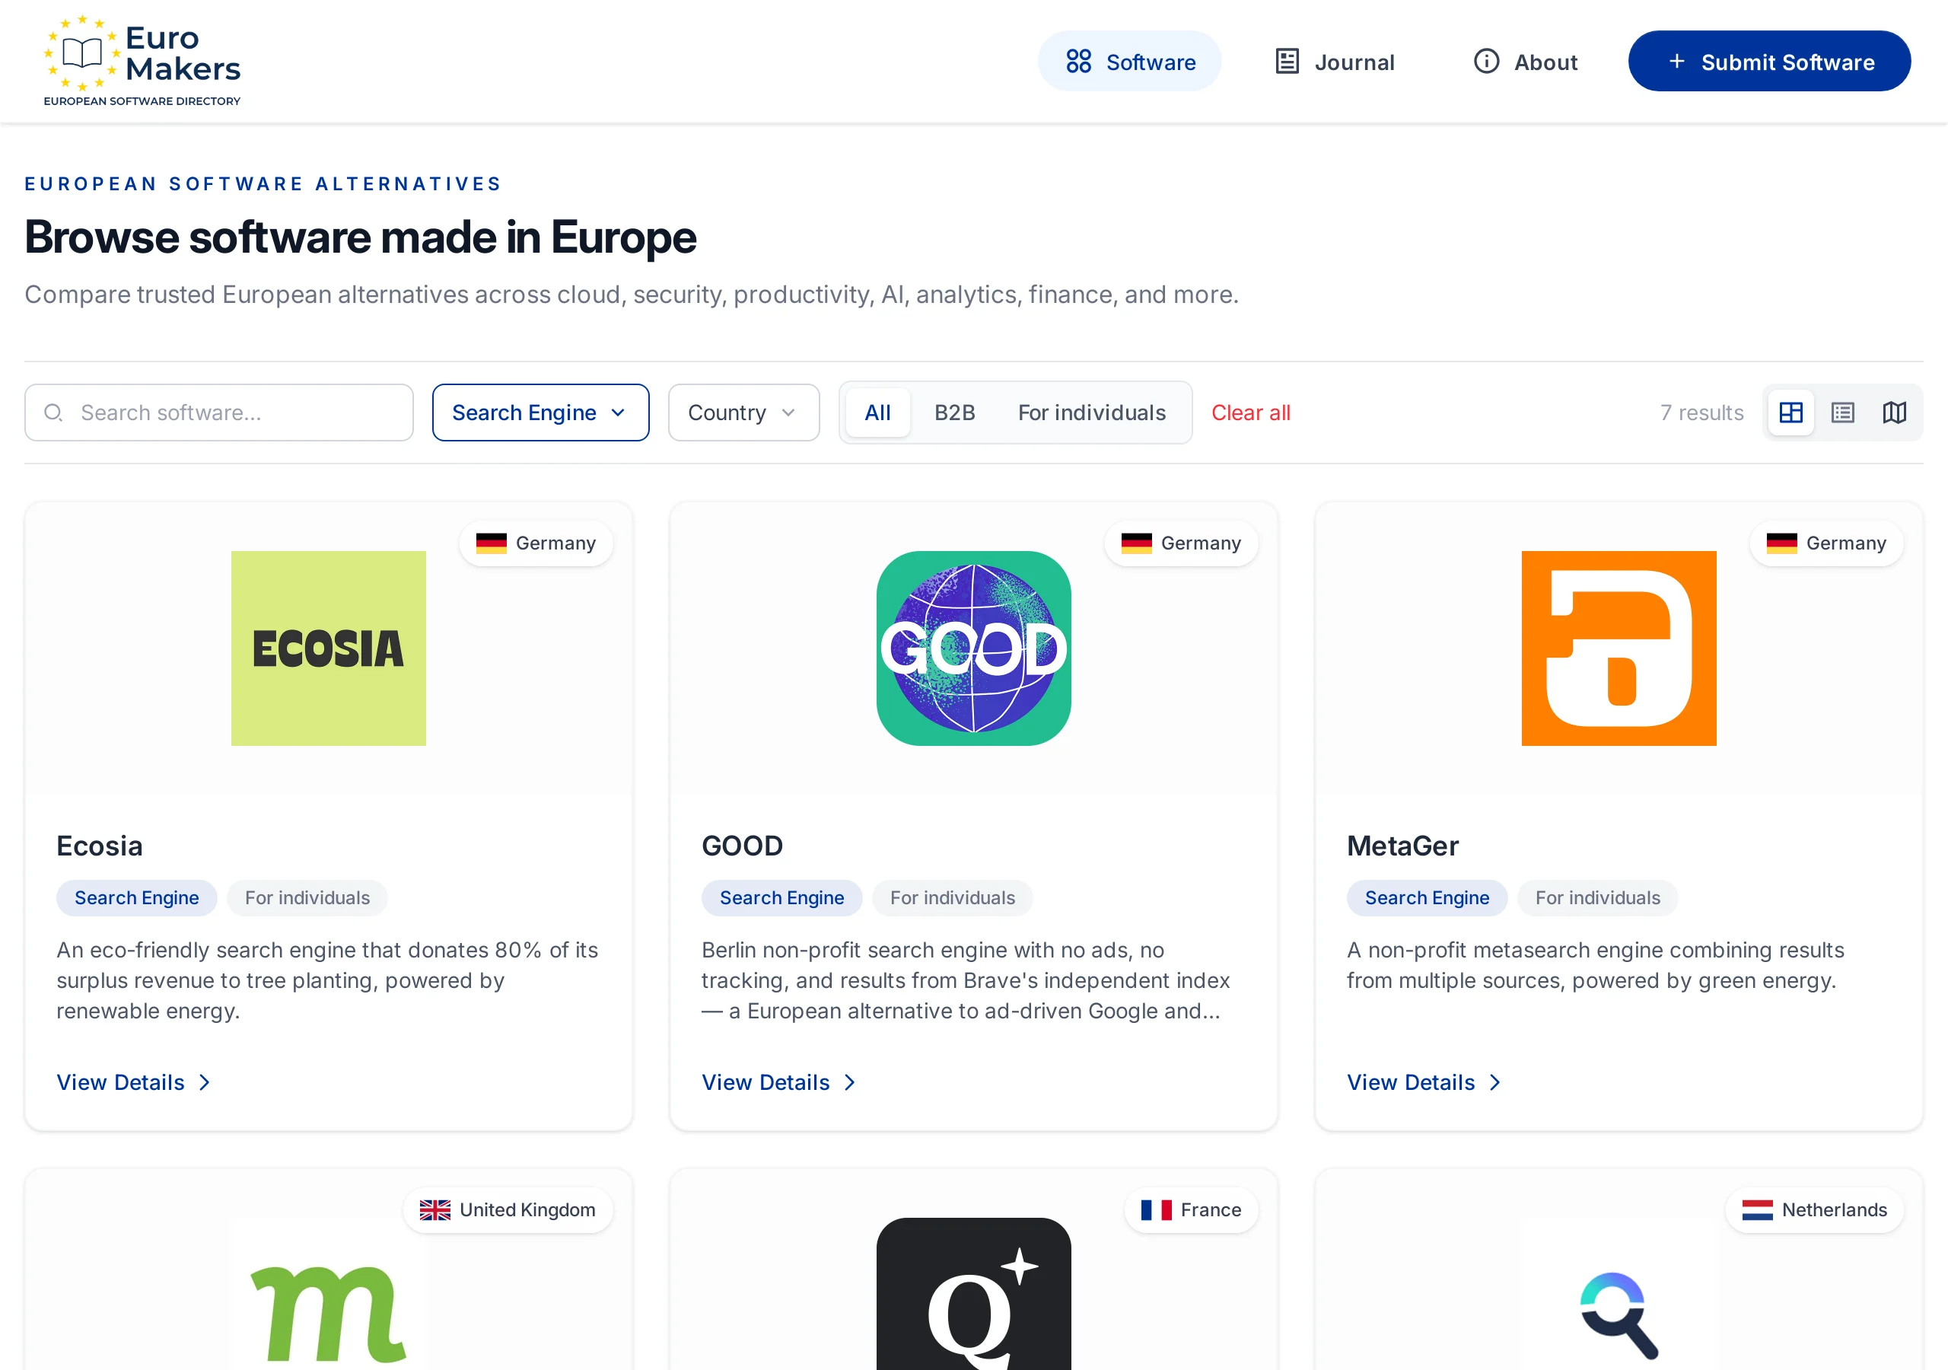The width and height of the screenshot is (1948, 1370).
Task: Open the Search Engine category dropdown
Action: pos(540,413)
